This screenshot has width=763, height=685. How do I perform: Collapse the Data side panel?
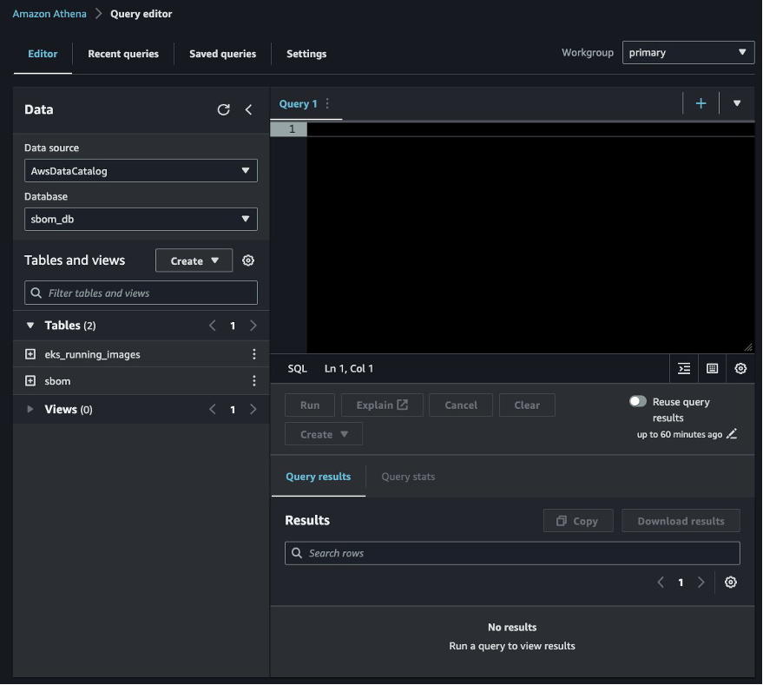248,109
